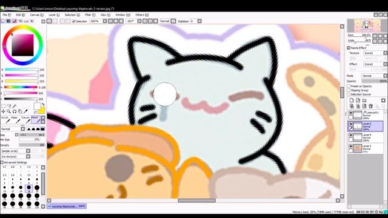388x218 pixels.
Task: Open the Edit menu
Action: tap(20, 15)
